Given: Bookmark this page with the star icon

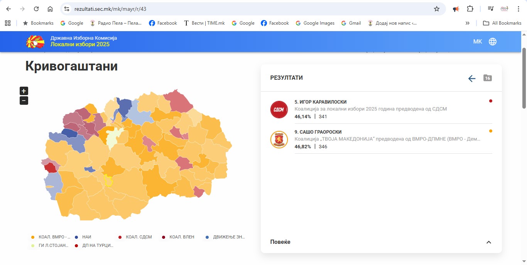Looking at the screenshot, I should pyautogui.click(x=437, y=9).
